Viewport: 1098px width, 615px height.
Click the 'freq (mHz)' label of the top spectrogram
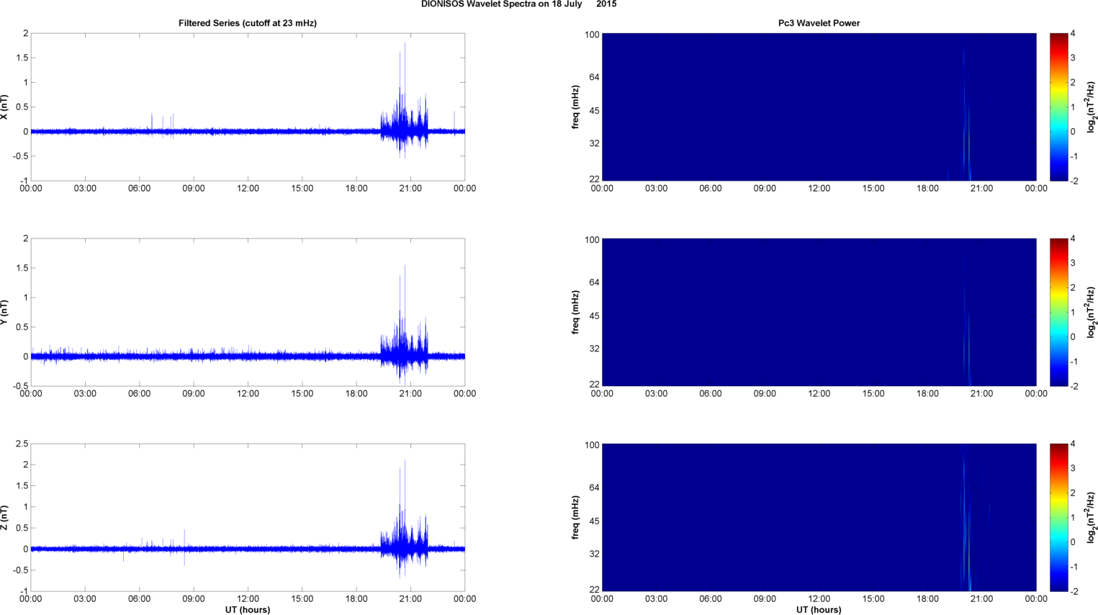click(575, 107)
